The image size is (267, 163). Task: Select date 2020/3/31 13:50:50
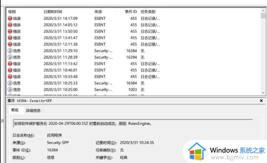[60, 31]
